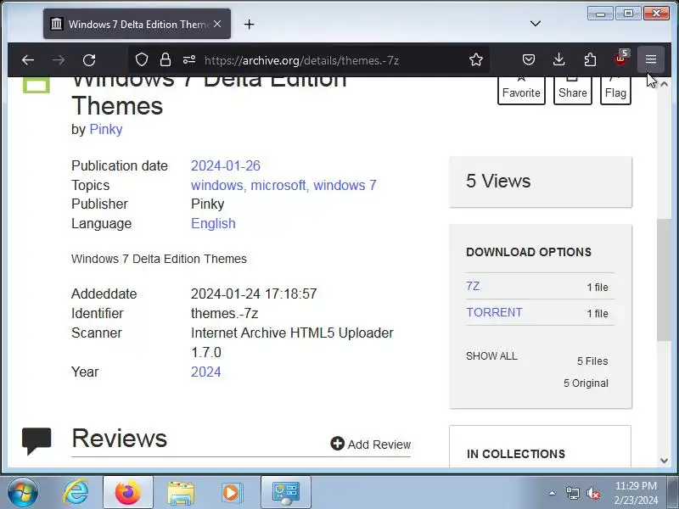679x509 pixels.
Task: Share this archive item
Action: click(x=572, y=90)
